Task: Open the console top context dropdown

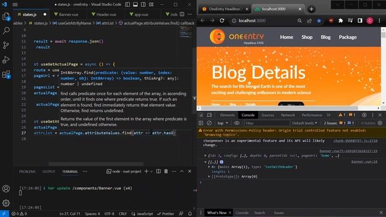Action: [223, 123]
